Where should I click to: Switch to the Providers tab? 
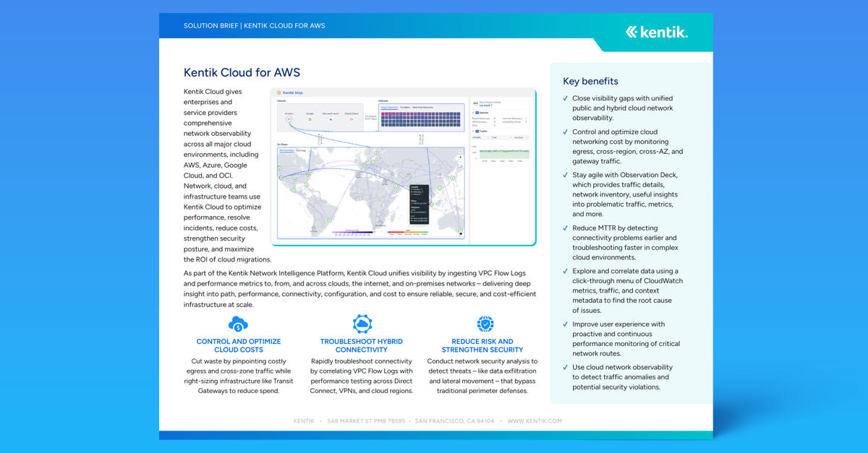(405, 108)
